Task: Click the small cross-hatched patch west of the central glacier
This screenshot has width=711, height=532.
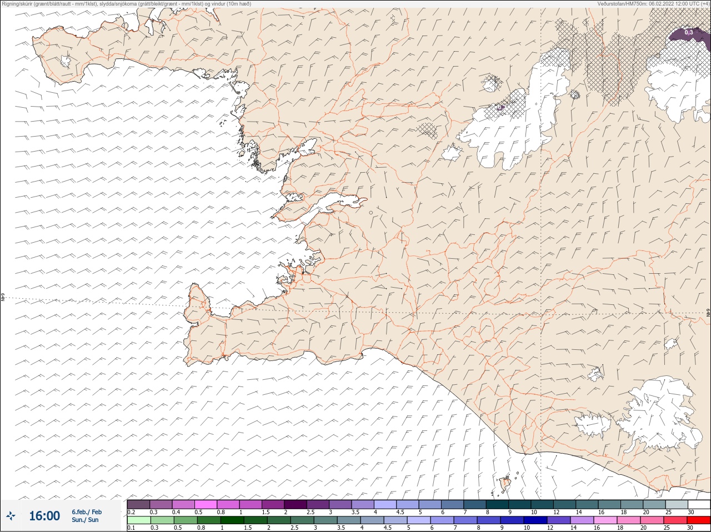Action: 428,131
